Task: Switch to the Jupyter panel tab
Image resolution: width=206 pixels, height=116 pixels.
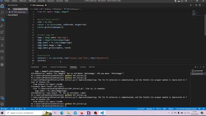Action: point(91,67)
